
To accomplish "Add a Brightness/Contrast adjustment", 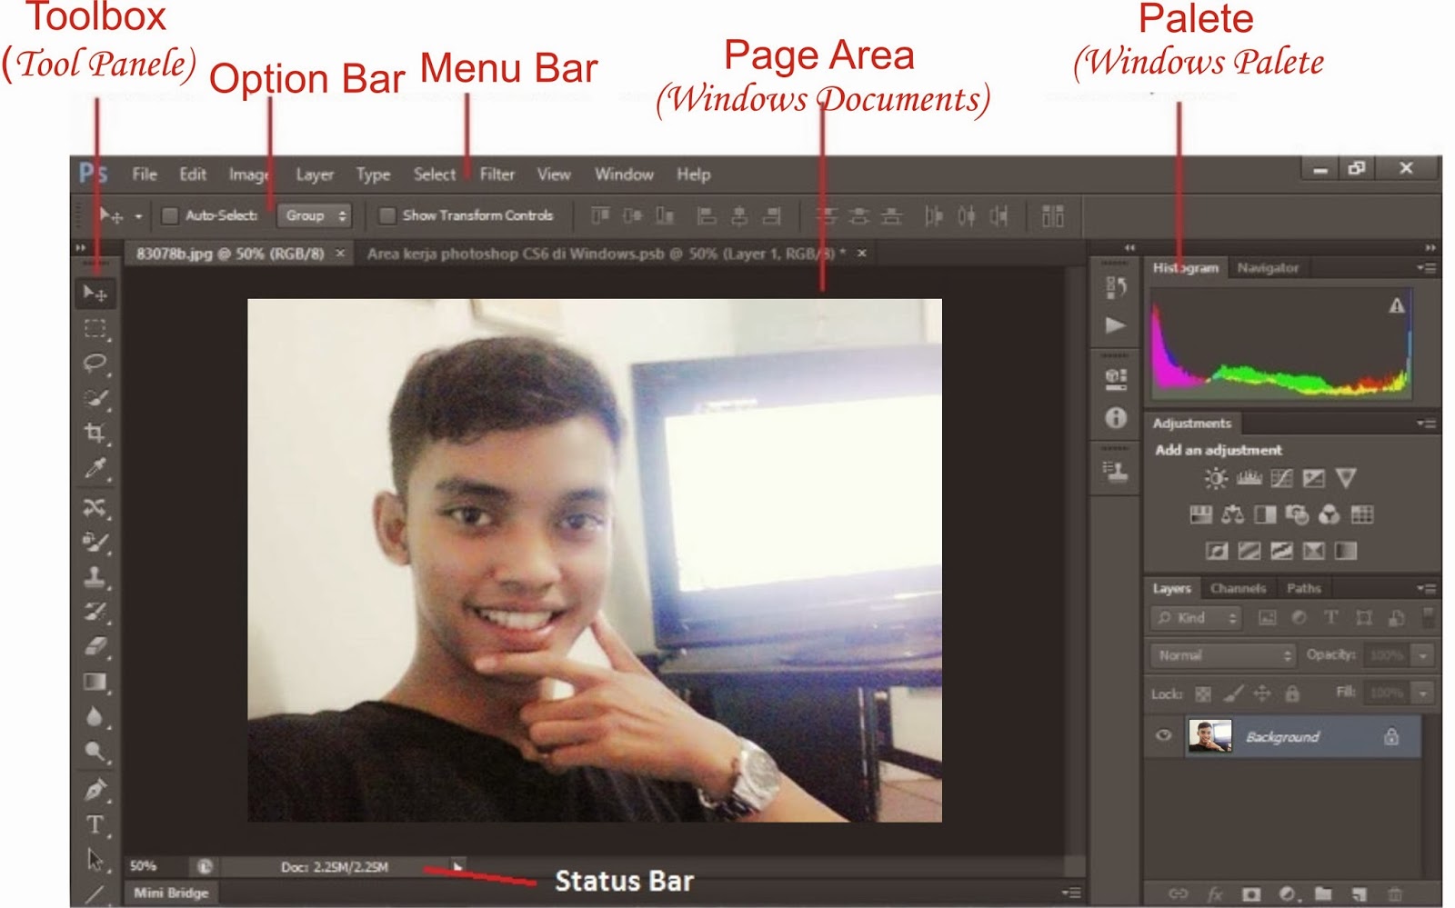I will pos(1216,479).
